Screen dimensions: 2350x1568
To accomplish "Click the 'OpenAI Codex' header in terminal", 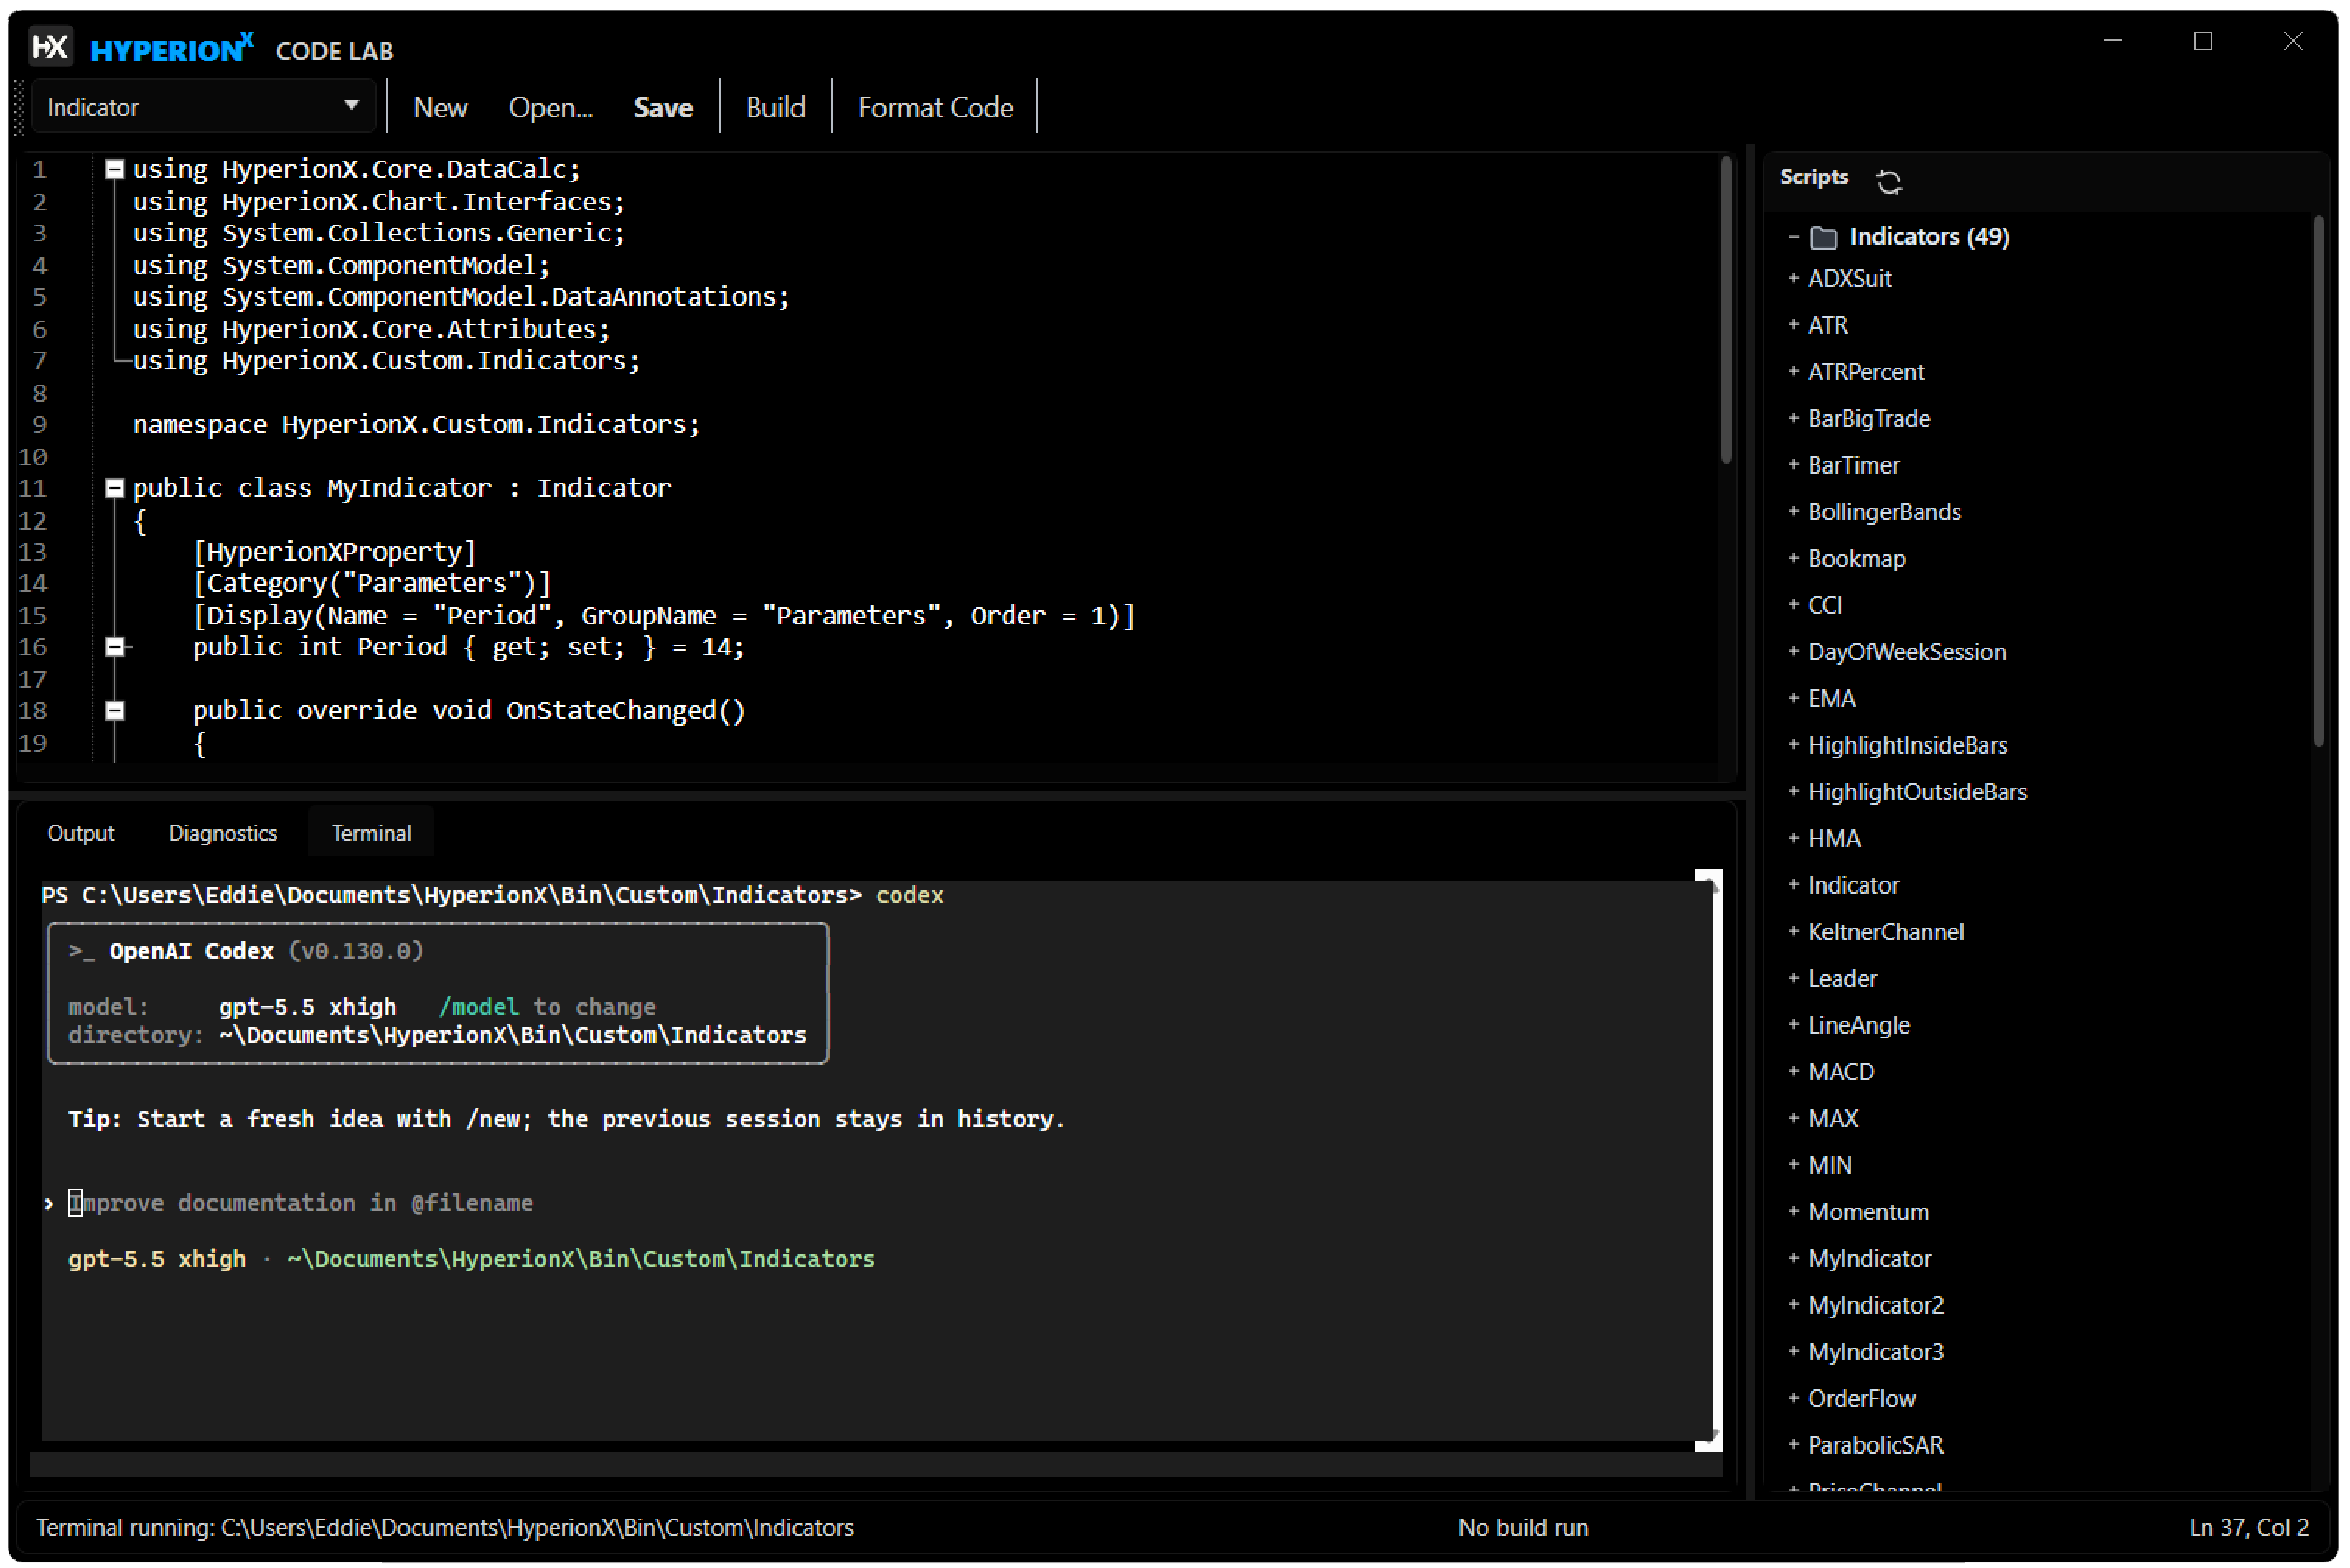I will 191,951.
